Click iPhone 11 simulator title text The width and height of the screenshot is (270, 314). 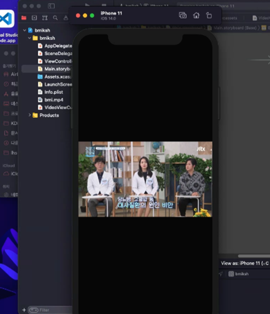pyautogui.click(x=111, y=13)
